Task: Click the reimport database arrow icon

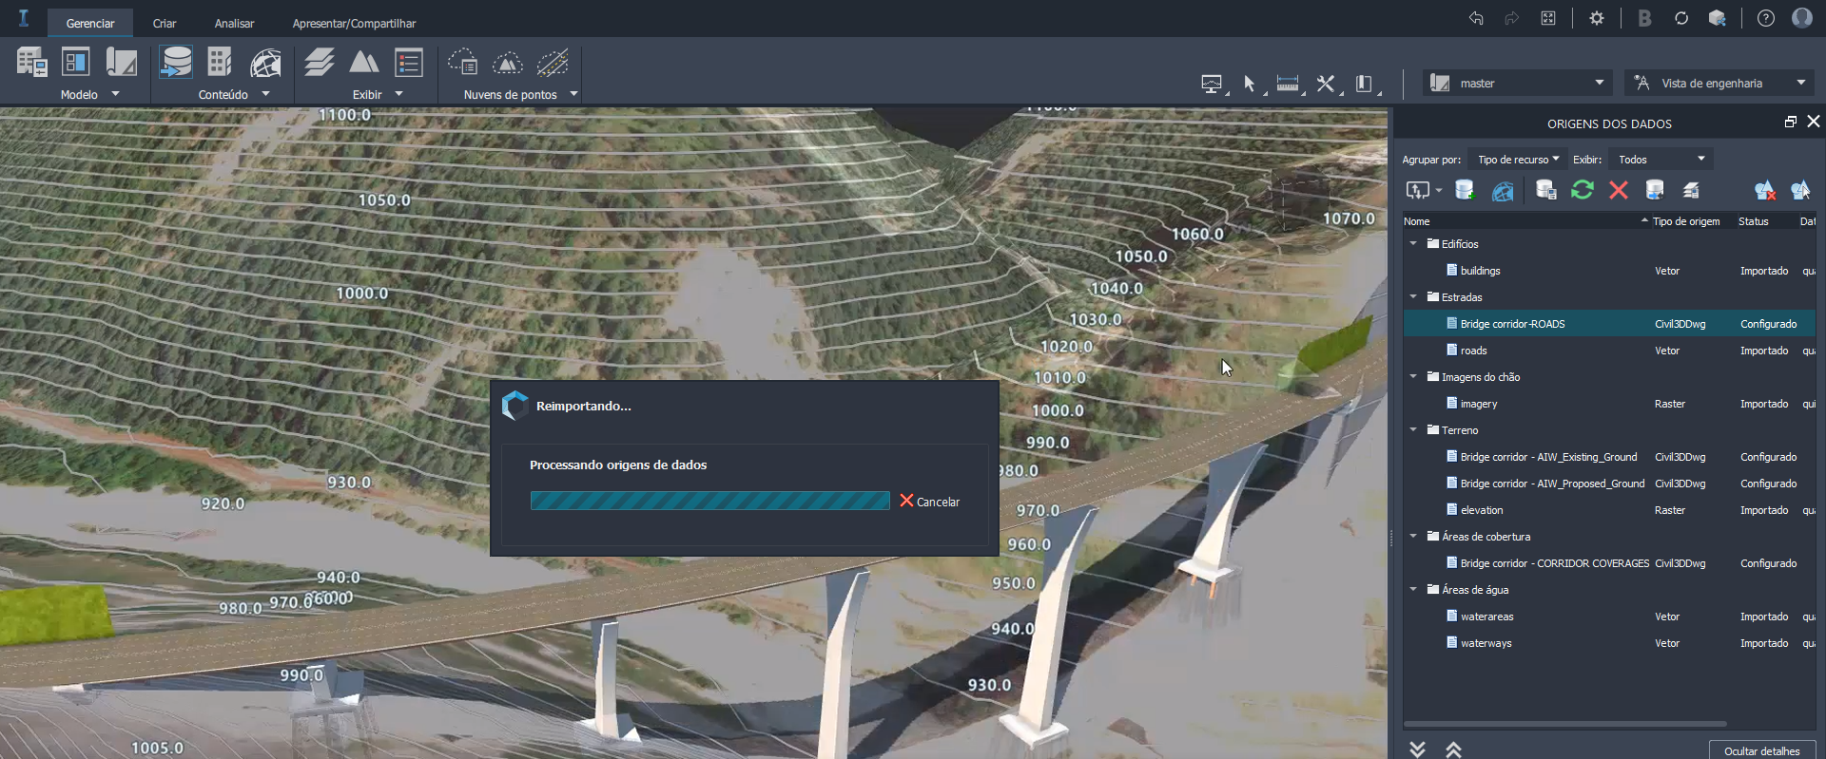Action: [x=1655, y=191]
